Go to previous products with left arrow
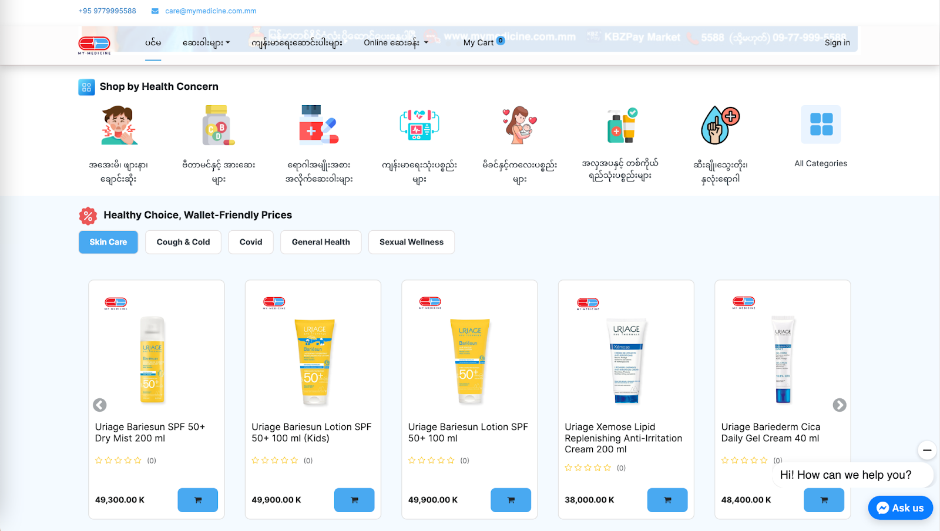 (x=100, y=405)
